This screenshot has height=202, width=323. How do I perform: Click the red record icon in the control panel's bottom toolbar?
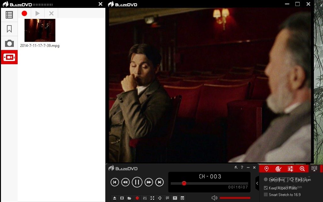[137, 198]
